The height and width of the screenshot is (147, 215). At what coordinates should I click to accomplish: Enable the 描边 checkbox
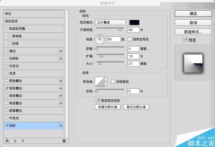point(7,51)
